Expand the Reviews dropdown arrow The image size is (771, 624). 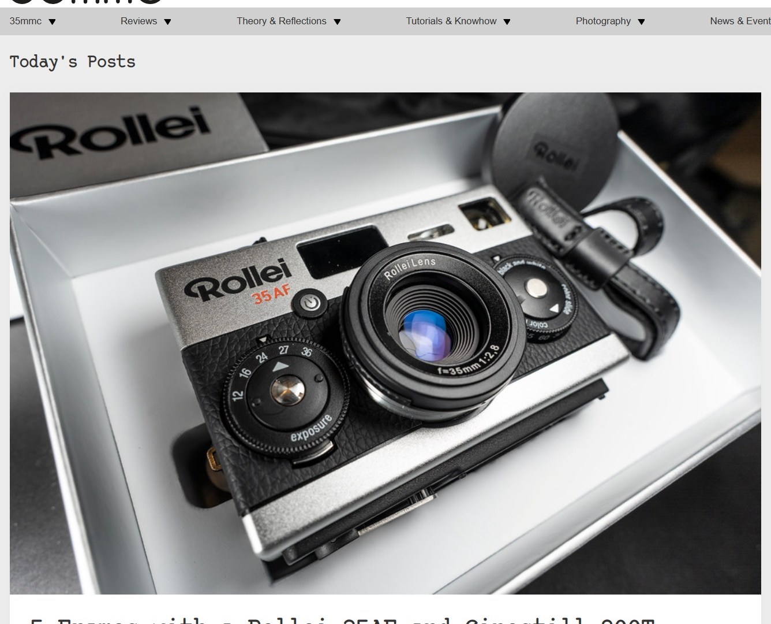(x=168, y=21)
